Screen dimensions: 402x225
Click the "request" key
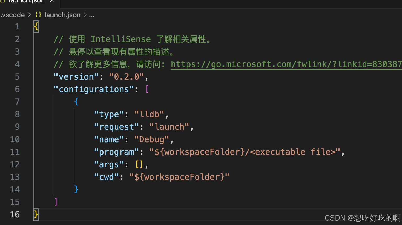coord(116,127)
